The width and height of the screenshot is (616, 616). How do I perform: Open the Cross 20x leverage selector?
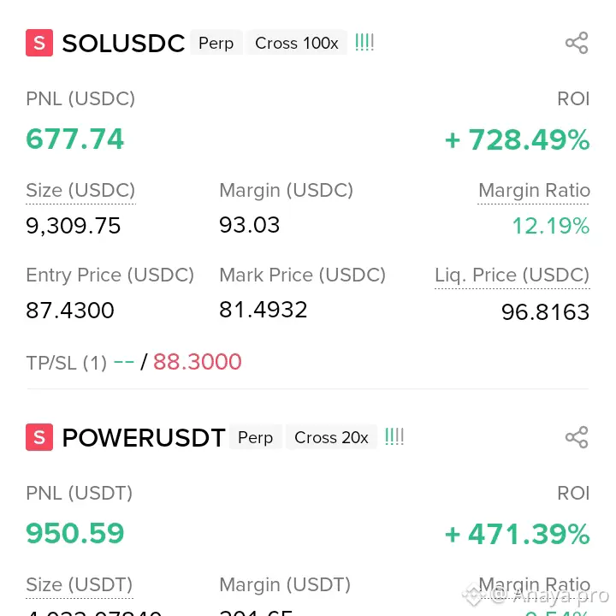pyautogui.click(x=331, y=437)
